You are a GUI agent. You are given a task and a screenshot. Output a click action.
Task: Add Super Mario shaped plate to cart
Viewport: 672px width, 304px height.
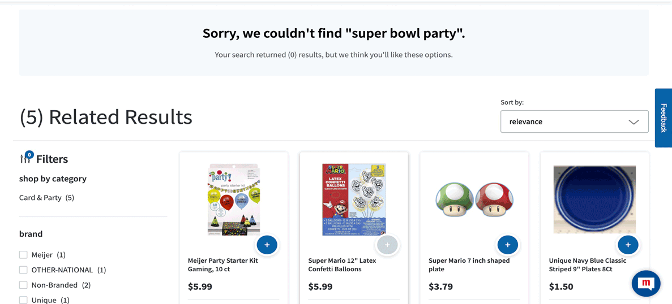(x=507, y=245)
